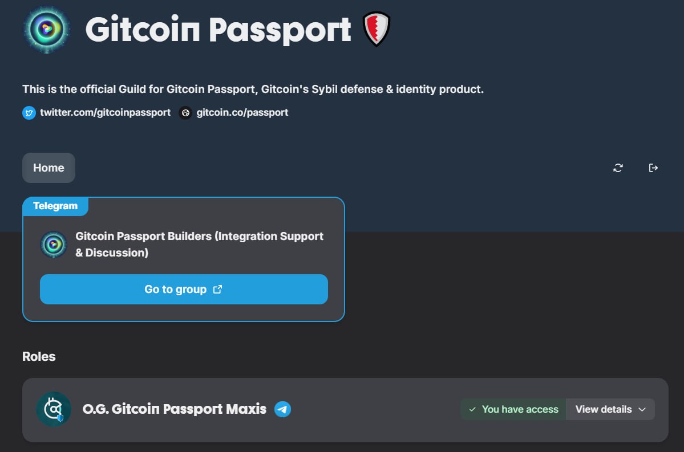Click the Roles section heading

[x=38, y=356]
